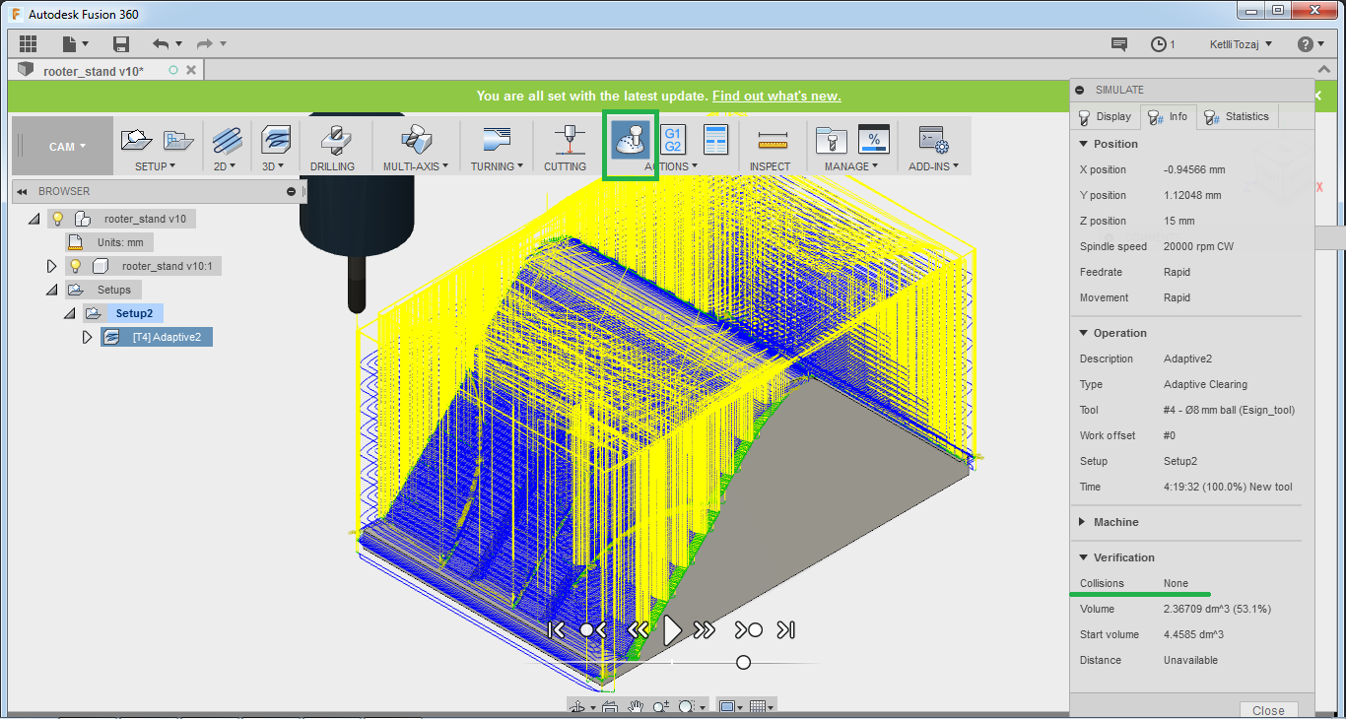The height and width of the screenshot is (719, 1346).
Task: Switch to the Statistics tab
Action: click(x=1237, y=116)
